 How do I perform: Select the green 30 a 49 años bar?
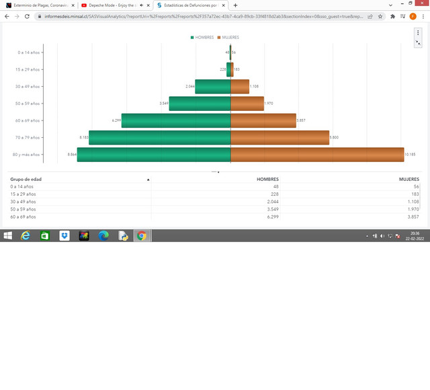pos(213,87)
